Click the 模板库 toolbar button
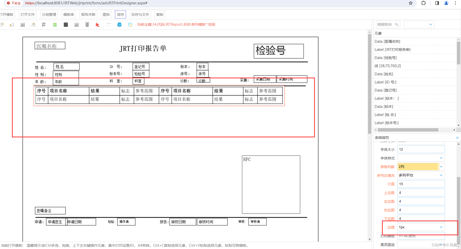The width and height of the screenshot is (461, 249). click(x=69, y=14)
